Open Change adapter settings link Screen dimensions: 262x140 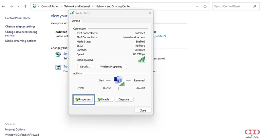20,26
